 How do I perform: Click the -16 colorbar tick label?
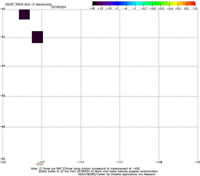tap(92, 9)
